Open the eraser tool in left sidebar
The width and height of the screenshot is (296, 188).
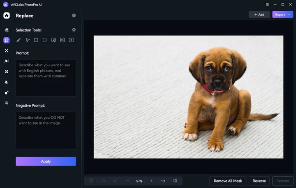click(7, 30)
